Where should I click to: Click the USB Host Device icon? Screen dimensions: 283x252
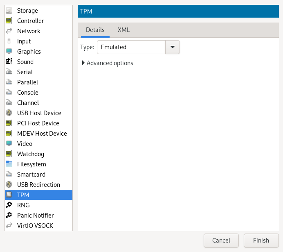9,113
